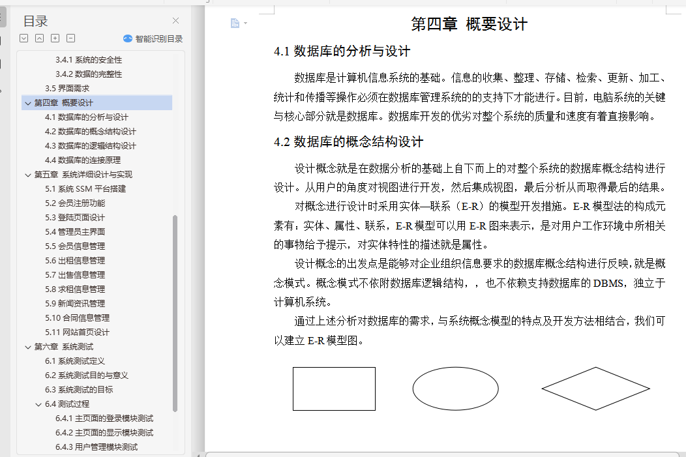Click the document horizontal scrollbar at bottom
686x457 pixels.
442,454
